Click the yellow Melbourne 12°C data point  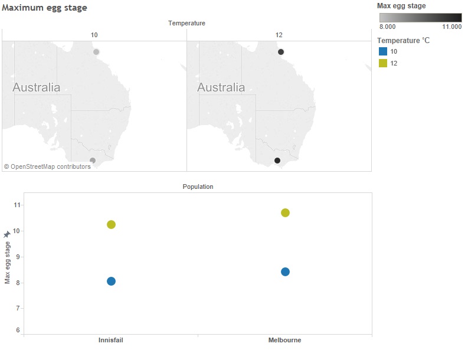285,212
